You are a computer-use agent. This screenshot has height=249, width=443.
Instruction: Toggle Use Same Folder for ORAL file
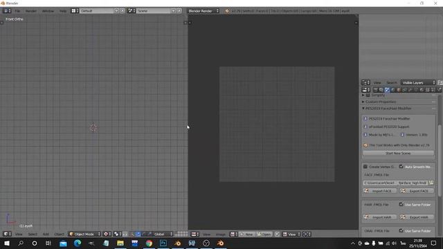401,230
